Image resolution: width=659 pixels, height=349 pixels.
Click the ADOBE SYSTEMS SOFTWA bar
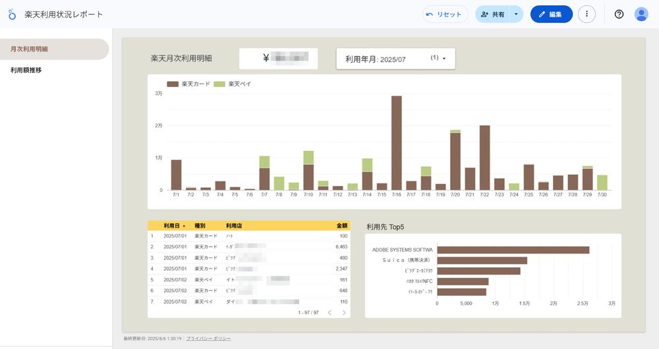(x=513, y=250)
